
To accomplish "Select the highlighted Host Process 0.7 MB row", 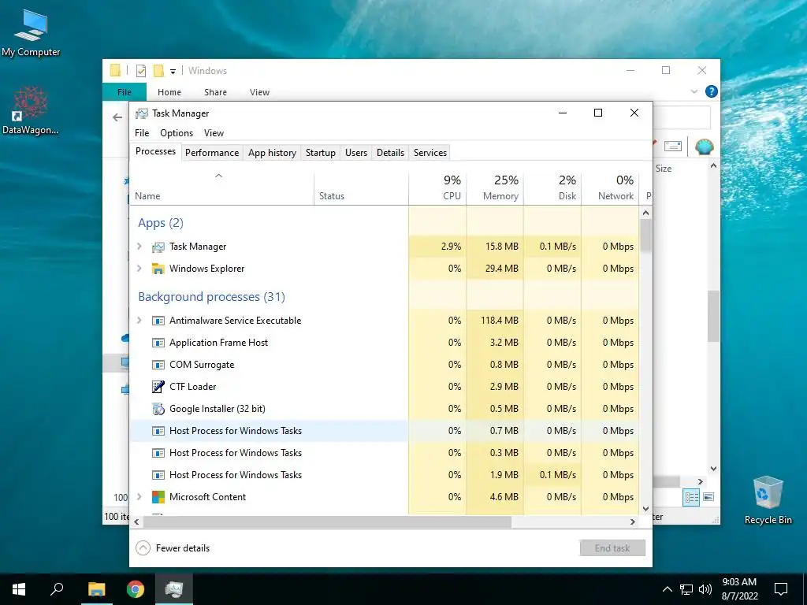I will pos(384,431).
